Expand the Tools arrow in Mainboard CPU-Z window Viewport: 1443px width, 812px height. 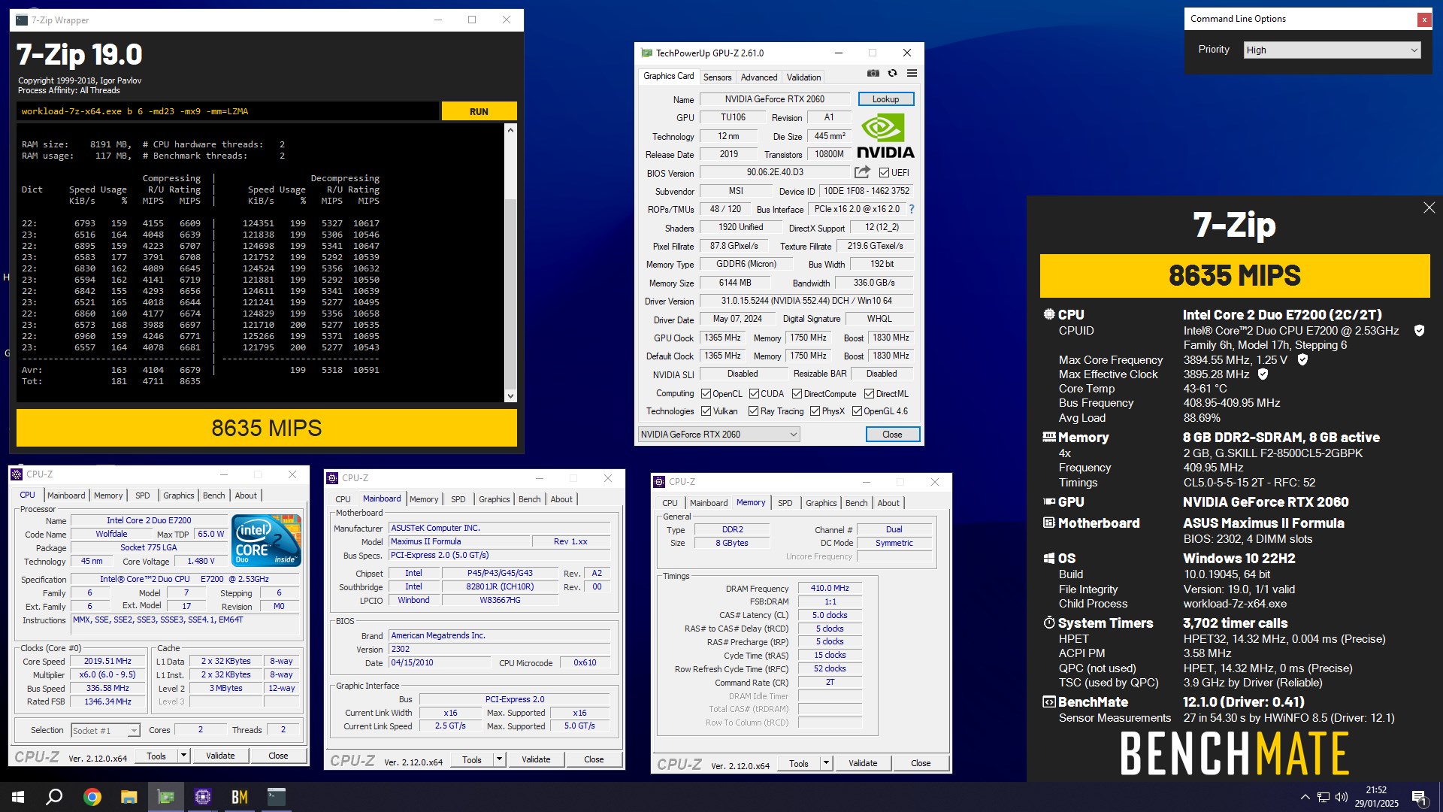click(499, 759)
